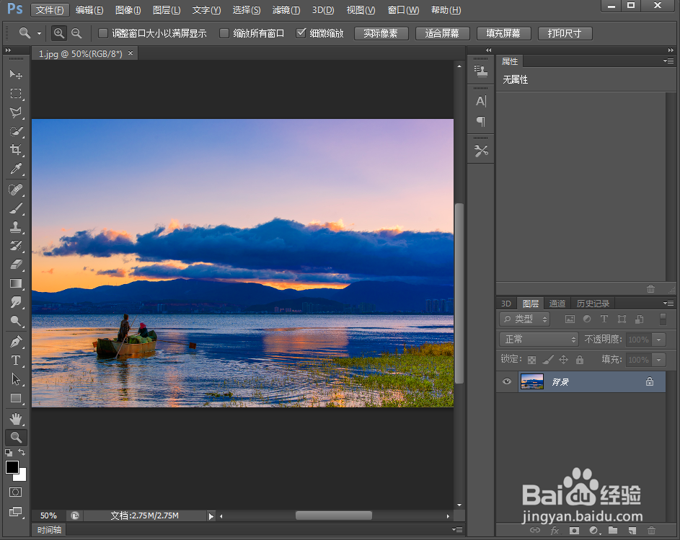Open the Tool Presets panel icon
This screenshot has height=540, width=680.
click(480, 151)
